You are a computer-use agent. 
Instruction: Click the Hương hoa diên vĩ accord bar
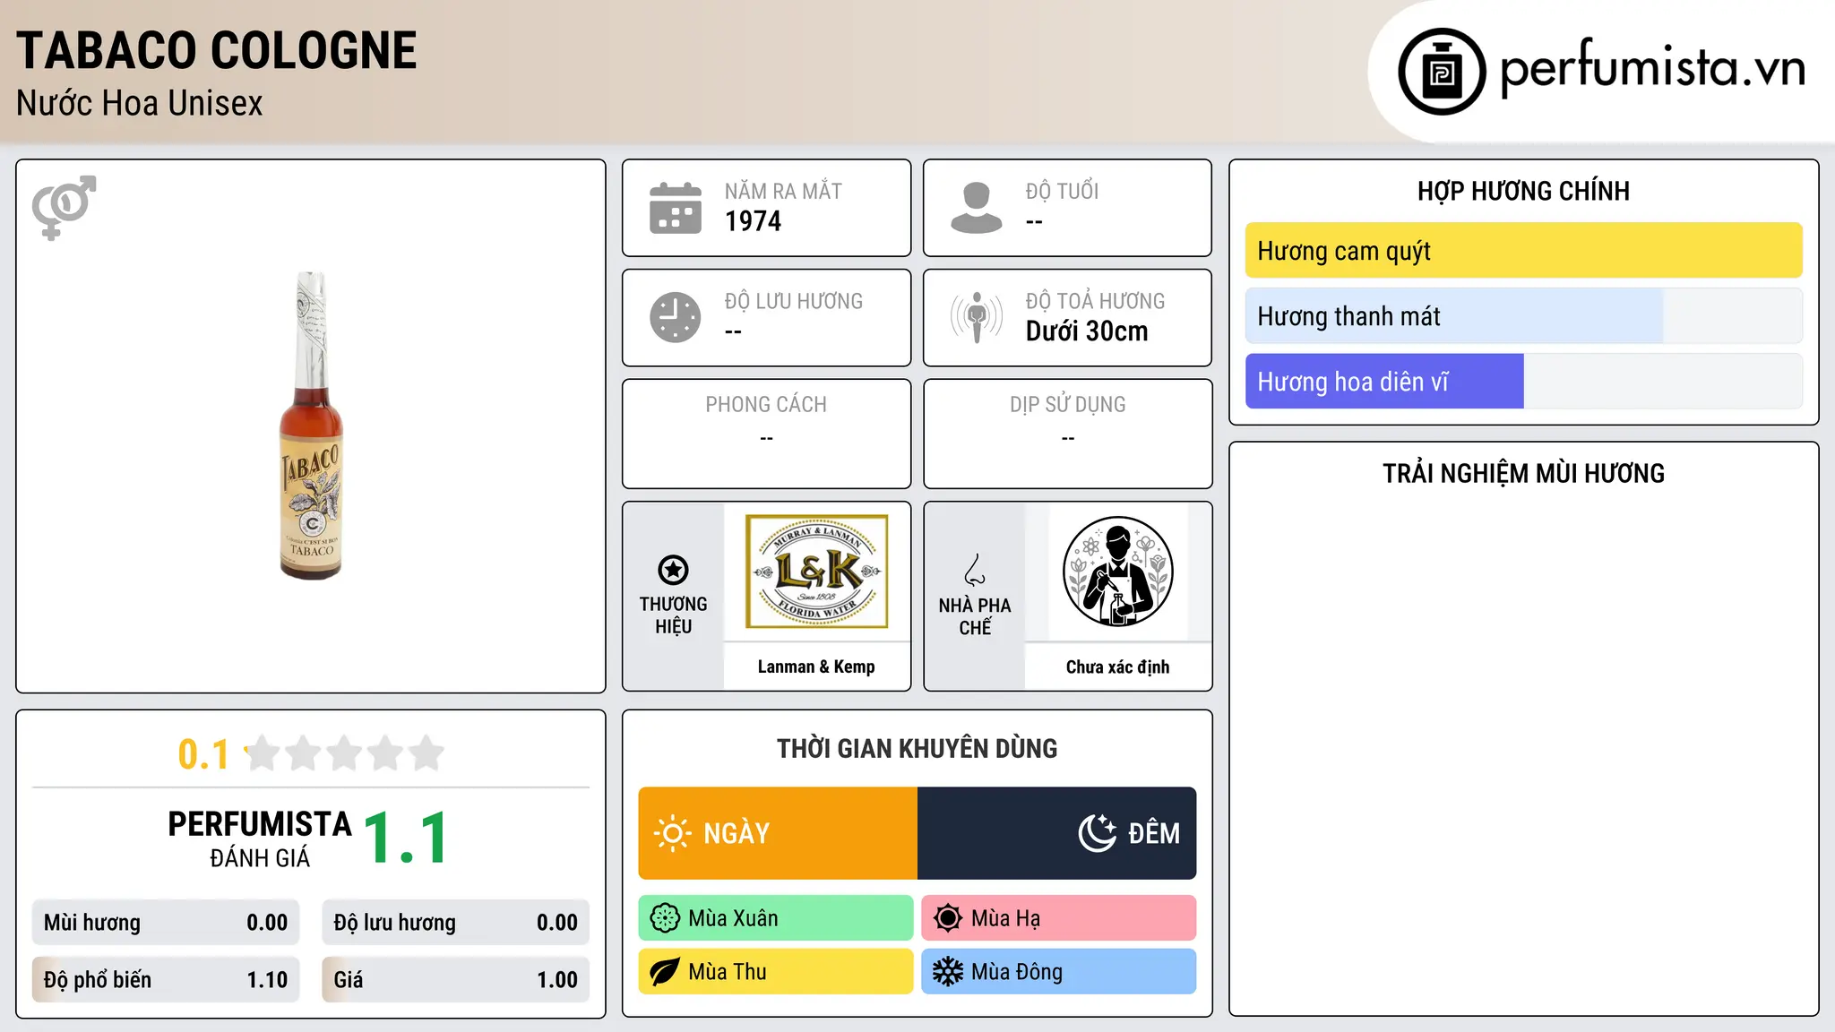pyautogui.click(x=1524, y=382)
